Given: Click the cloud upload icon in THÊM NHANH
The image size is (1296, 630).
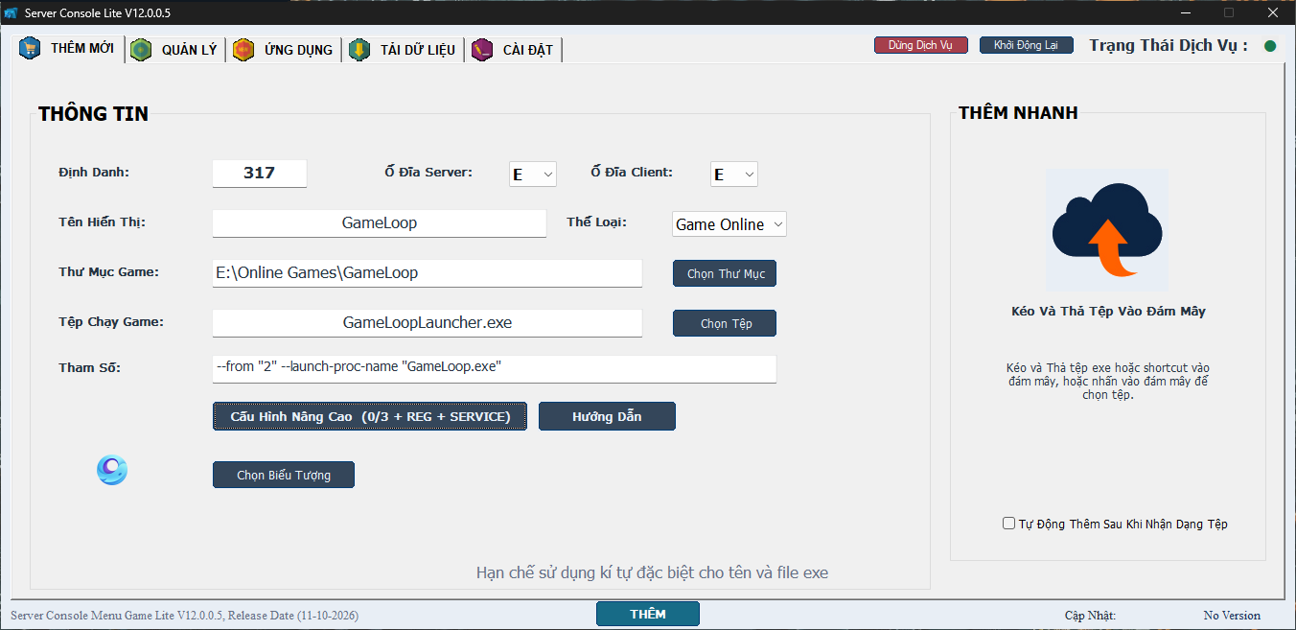Looking at the screenshot, I should pos(1107,230).
